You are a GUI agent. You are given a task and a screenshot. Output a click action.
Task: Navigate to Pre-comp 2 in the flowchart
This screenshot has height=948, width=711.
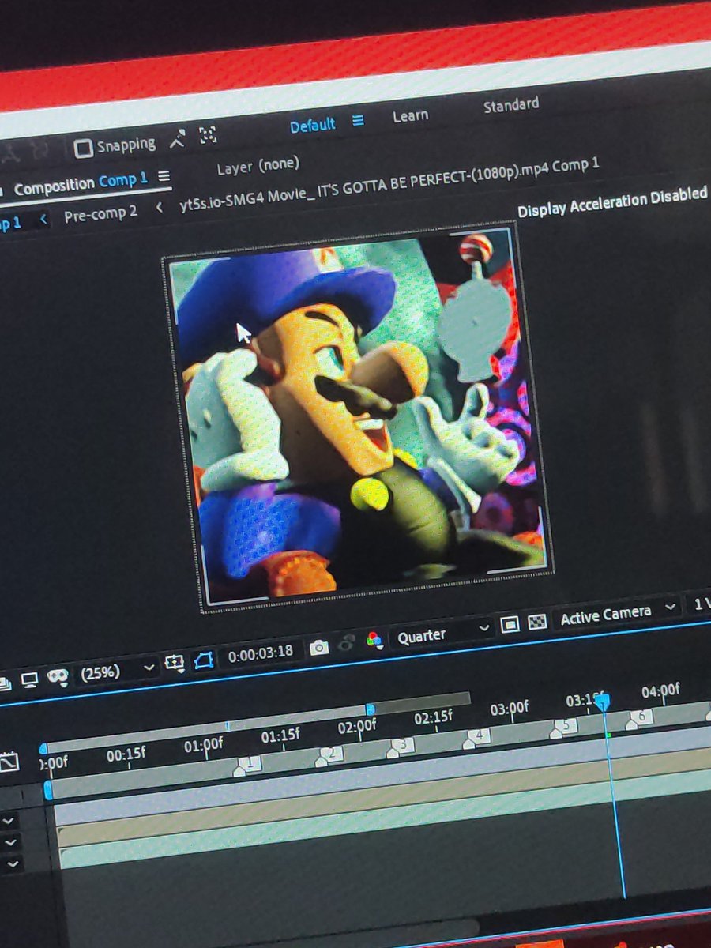100,214
